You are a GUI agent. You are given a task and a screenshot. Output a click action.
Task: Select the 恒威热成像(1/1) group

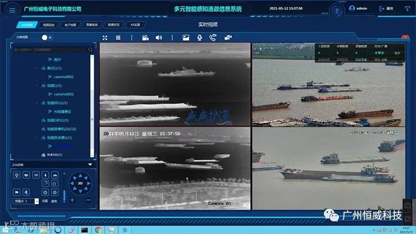tap(59, 138)
